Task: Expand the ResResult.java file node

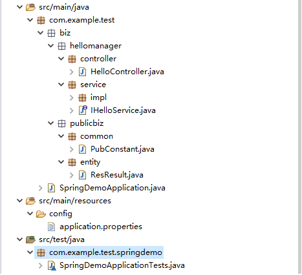Action: 72,175
